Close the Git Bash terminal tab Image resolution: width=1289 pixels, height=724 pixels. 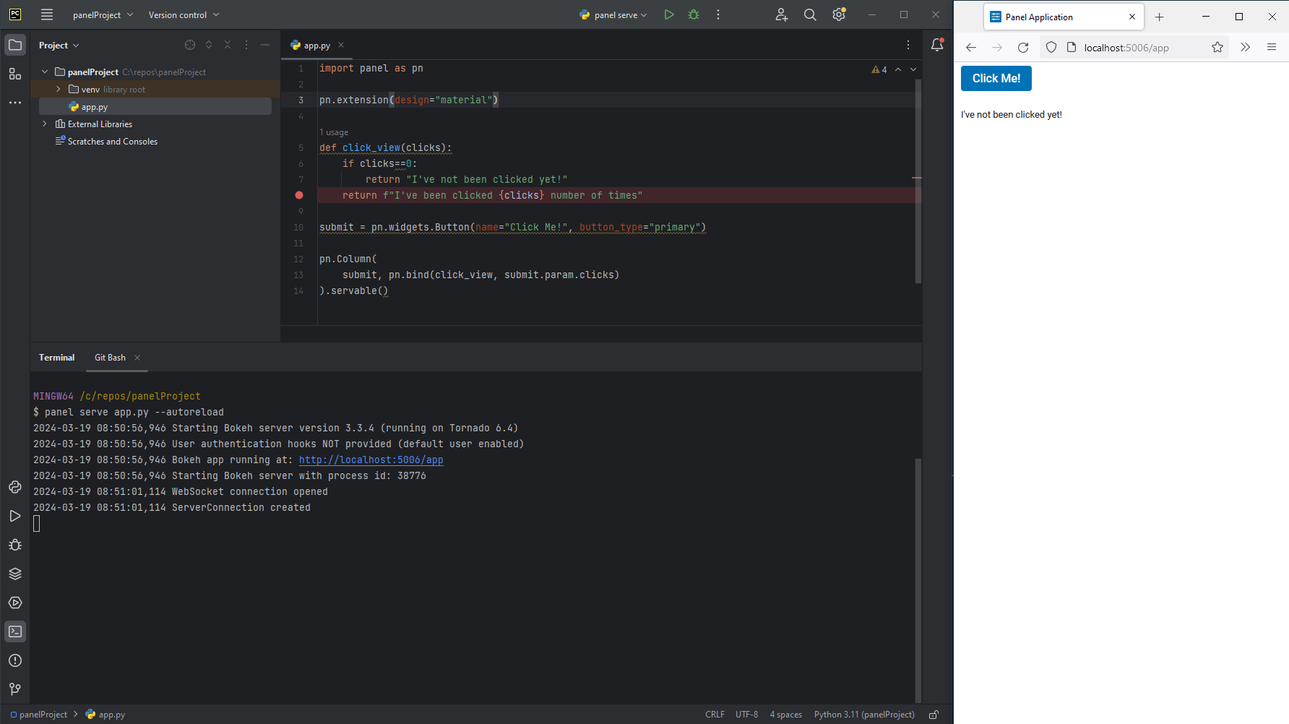pyautogui.click(x=137, y=358)
